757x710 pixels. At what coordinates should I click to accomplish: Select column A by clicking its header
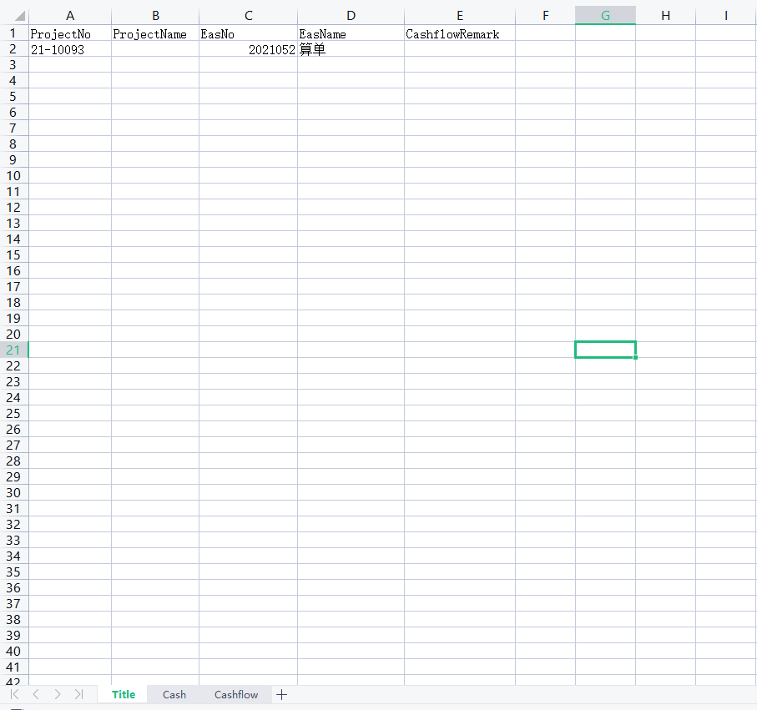click(x=69, y=14)
